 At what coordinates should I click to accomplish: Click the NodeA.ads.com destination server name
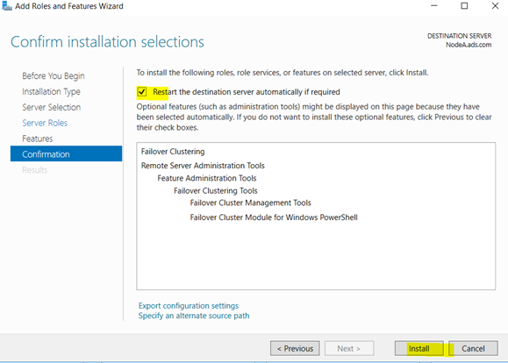click(469, 45)
